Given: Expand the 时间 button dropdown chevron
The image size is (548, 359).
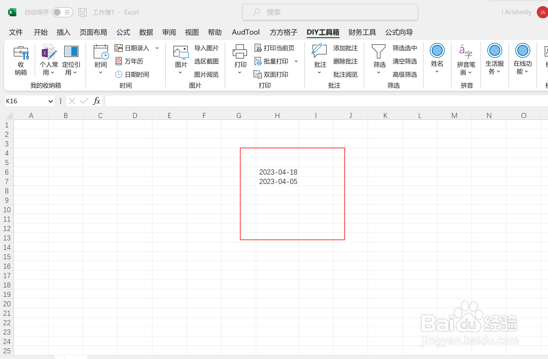Looking at the screenshot, I should (101, 73).
